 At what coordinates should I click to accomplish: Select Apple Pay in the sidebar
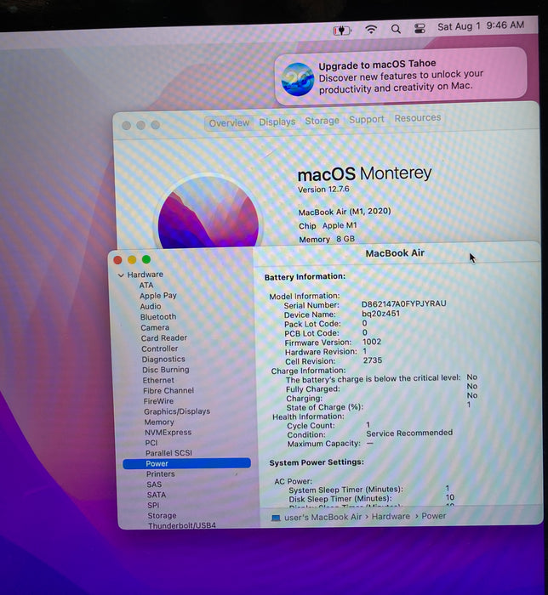click(158, 296)
